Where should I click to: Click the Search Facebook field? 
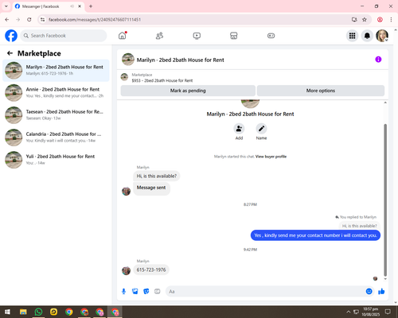[64, 36]
